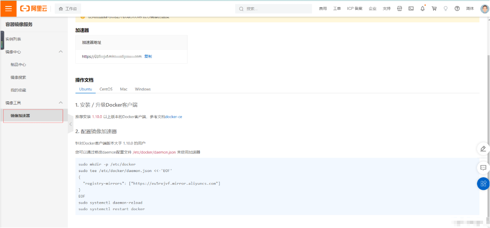This screenshot has height=228, width=490.
Task: Open the notifications bell
Action: pos(422,9)
